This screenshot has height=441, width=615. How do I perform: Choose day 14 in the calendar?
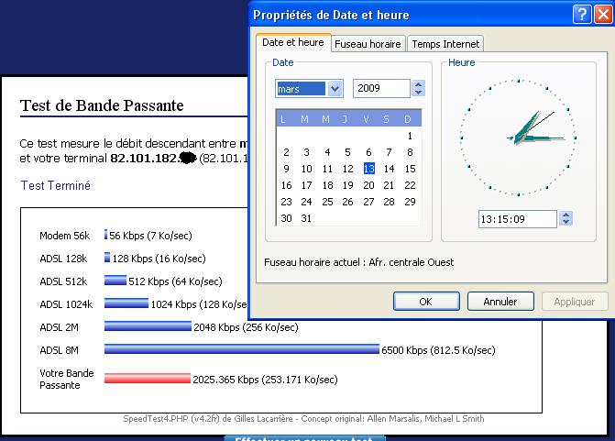coord(390,169)
